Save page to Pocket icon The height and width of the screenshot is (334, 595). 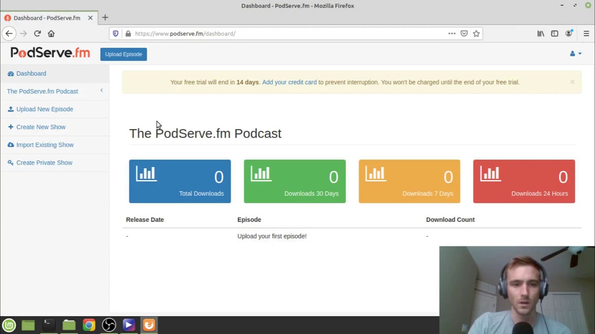(464, 33)
